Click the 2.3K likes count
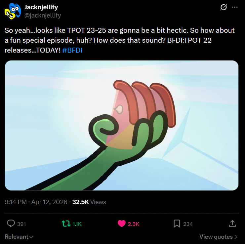 [134, 224]
